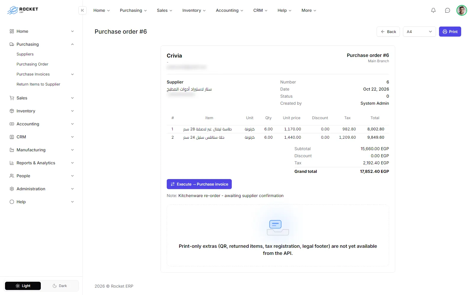This screenshot has height=295, width=473.
Task: Switch to Dark theme
Action: point(60,286)
